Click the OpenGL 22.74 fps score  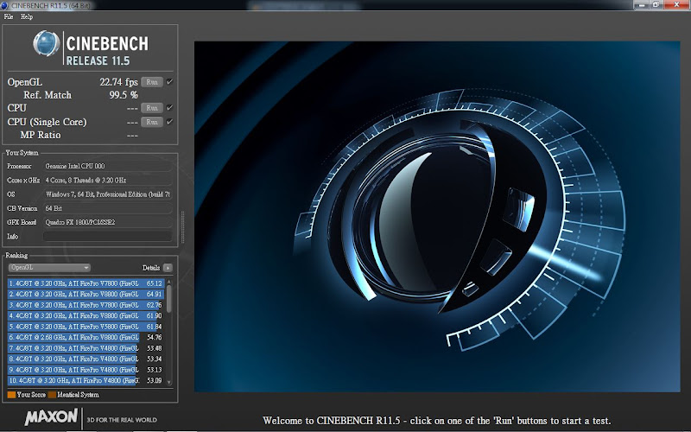[118, 82]
